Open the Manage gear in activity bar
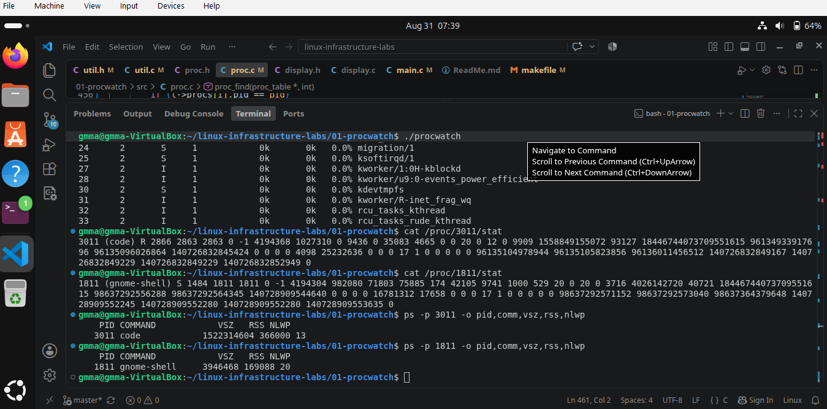827x409 pixels. tap(50, 375)
